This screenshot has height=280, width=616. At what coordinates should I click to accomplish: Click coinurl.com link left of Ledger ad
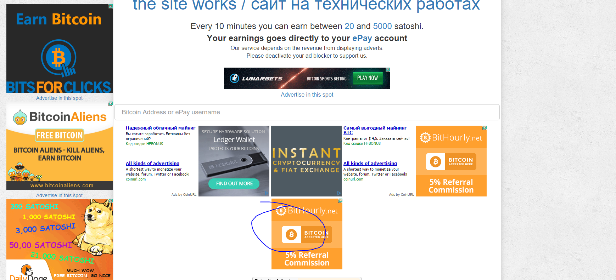pos(136,179)
